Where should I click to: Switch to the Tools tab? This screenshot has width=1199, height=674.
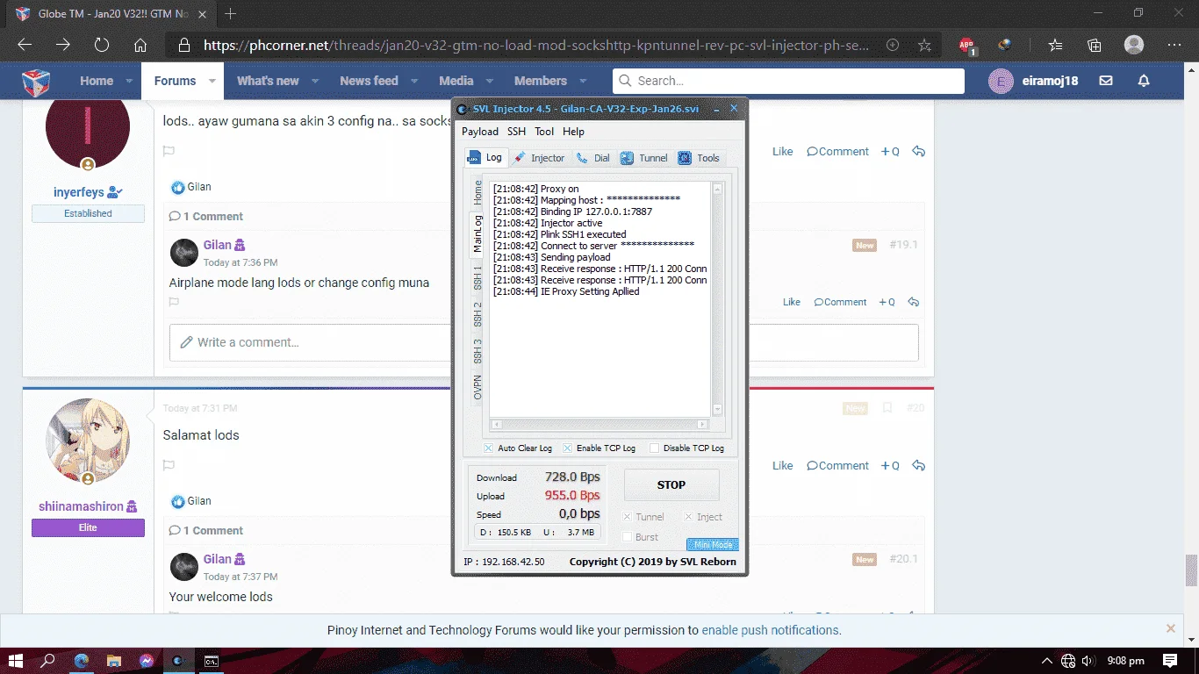click(699, 158)
